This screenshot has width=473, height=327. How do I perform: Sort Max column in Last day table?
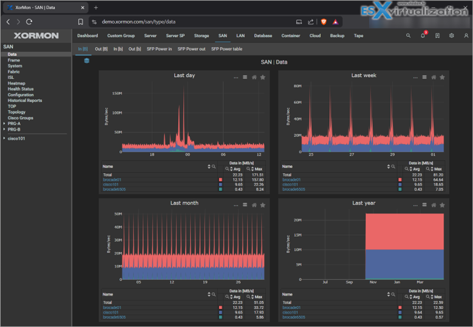[252, 169]
